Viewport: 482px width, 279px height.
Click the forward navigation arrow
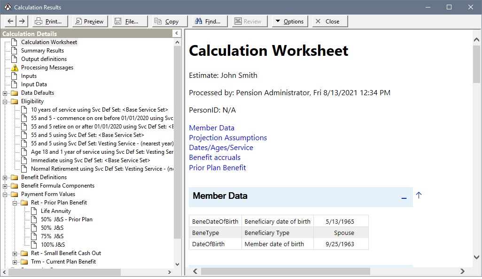[22, 21]
